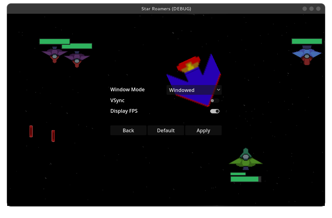Click the green ship's health bar
332x218 pixels.
pos(245,179)
